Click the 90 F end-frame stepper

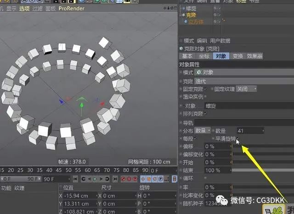(69, 179)
